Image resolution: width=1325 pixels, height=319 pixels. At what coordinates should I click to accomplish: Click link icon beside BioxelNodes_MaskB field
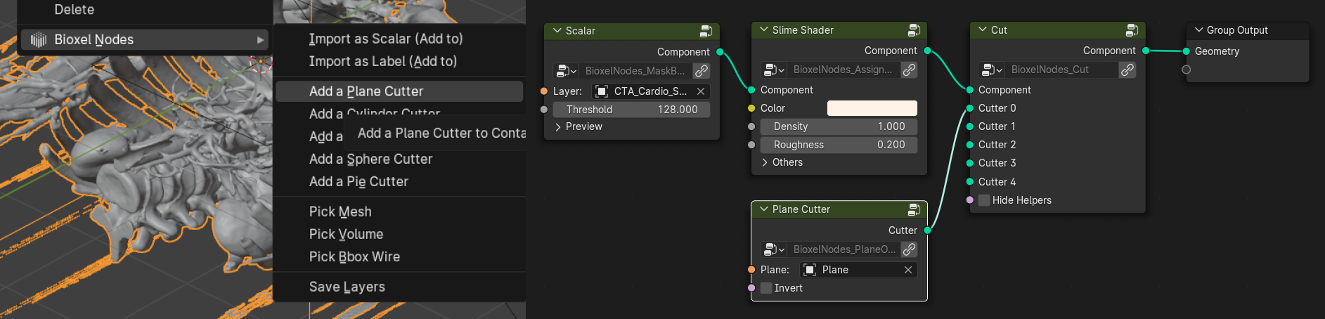click(x=701, y=71)
